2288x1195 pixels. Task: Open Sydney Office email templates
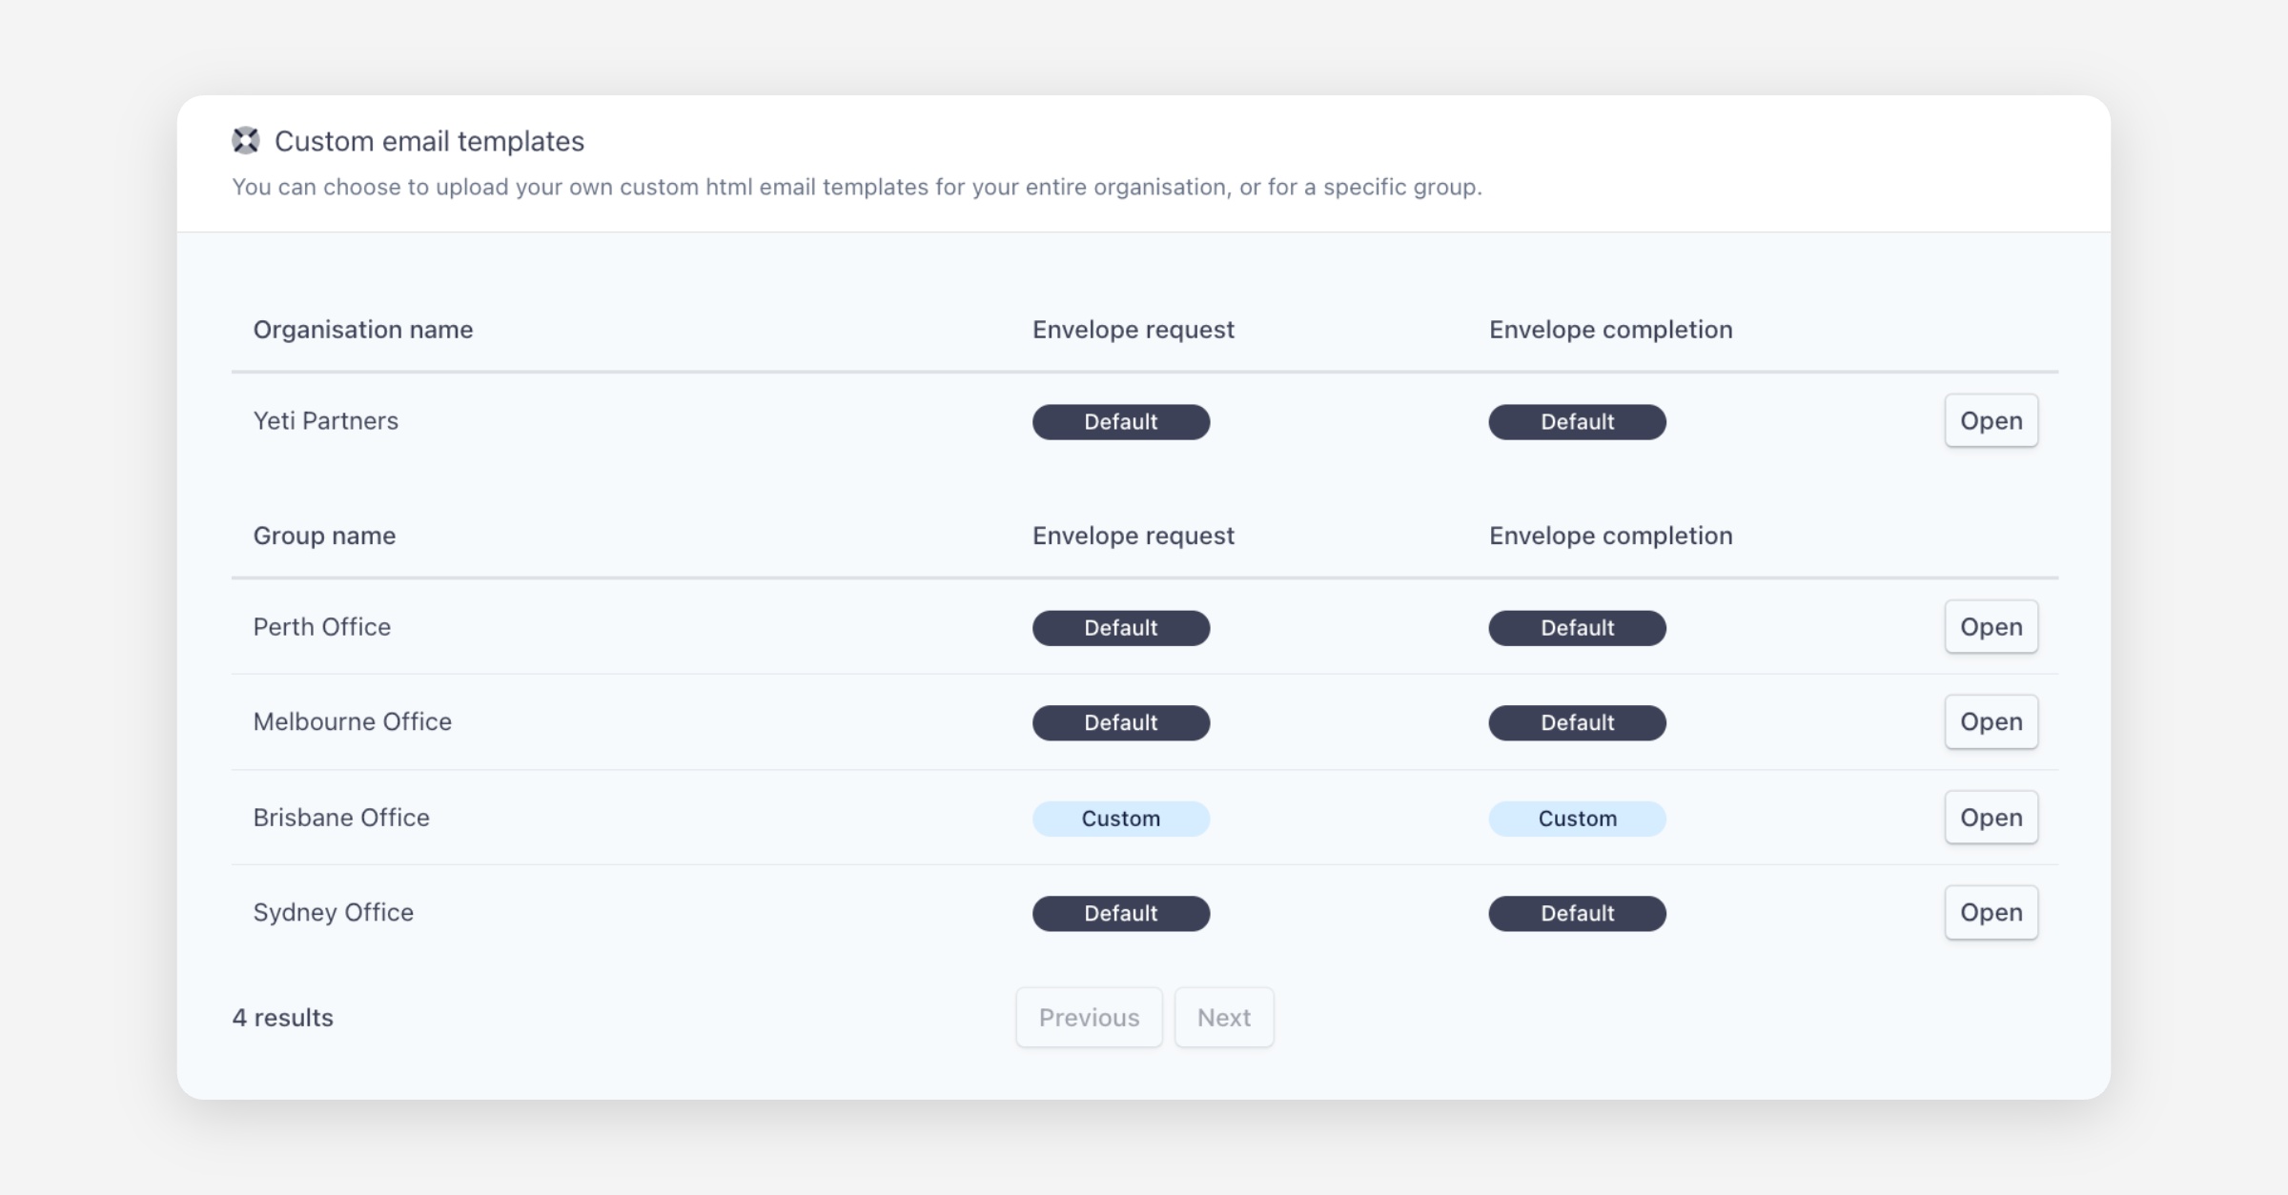point(1991,913)
